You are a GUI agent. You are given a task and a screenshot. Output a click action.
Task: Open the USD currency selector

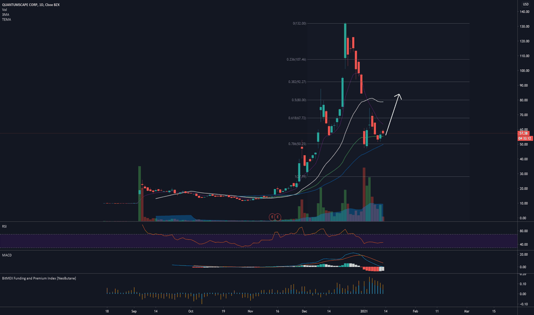coord(525,5)
